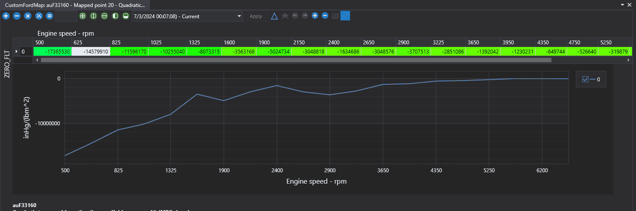Open the panel options dropdown arrow at top right
This screenshot has height=211, width=636.
pyautogui.click(x=622, y=4)
